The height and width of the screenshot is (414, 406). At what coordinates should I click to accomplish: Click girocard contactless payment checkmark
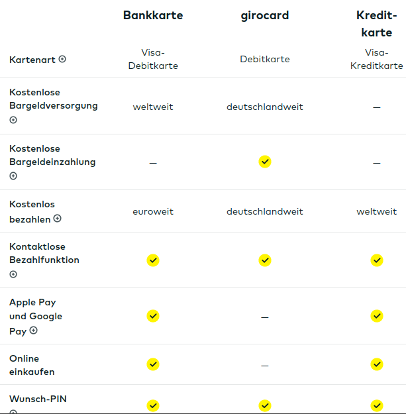pyautogui.click(x=265, y=260)
